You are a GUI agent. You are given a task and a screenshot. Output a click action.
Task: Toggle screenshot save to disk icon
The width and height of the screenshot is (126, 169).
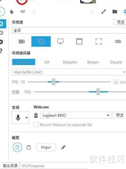tap(17, 147)
